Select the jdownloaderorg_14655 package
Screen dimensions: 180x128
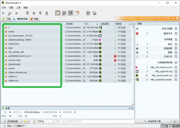(20, 40)
